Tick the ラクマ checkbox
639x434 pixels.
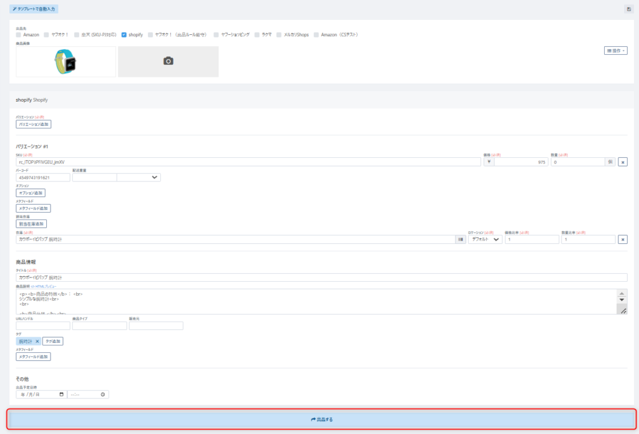[256, 35]
